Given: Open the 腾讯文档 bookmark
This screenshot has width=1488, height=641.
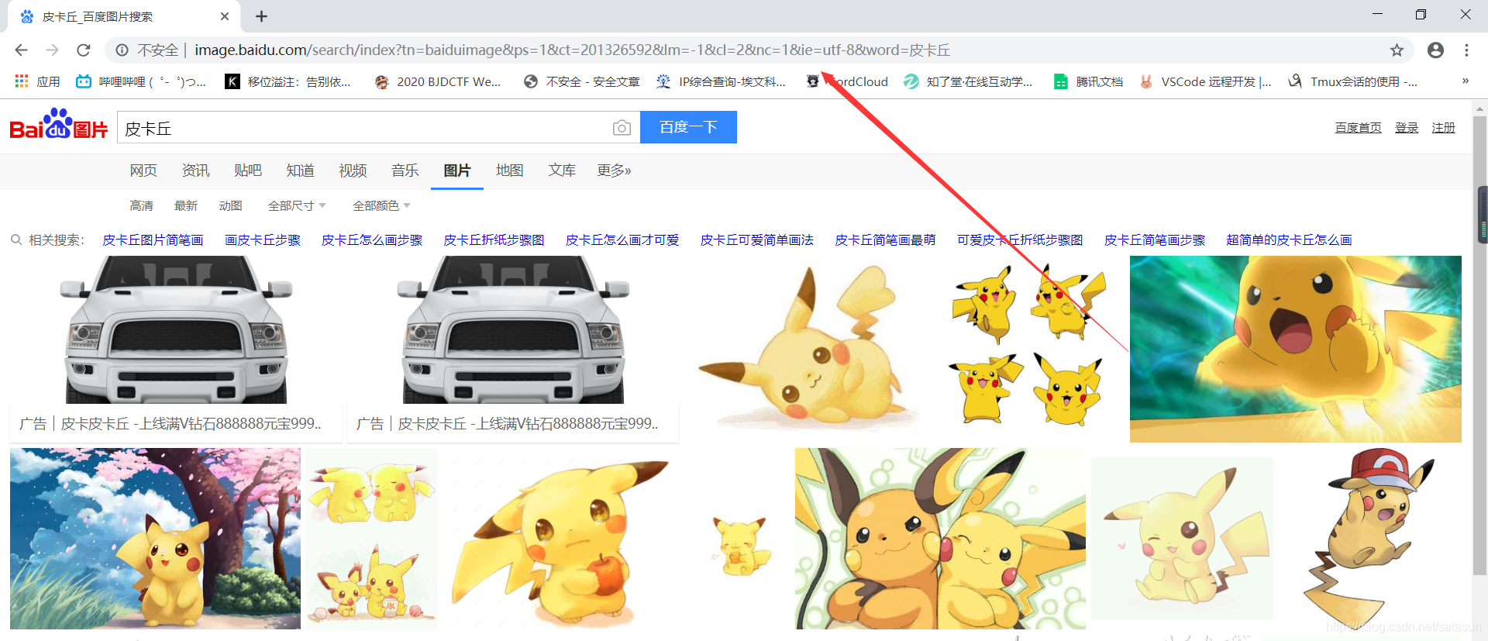Looking at the screenshot, I should (1088, 81).
